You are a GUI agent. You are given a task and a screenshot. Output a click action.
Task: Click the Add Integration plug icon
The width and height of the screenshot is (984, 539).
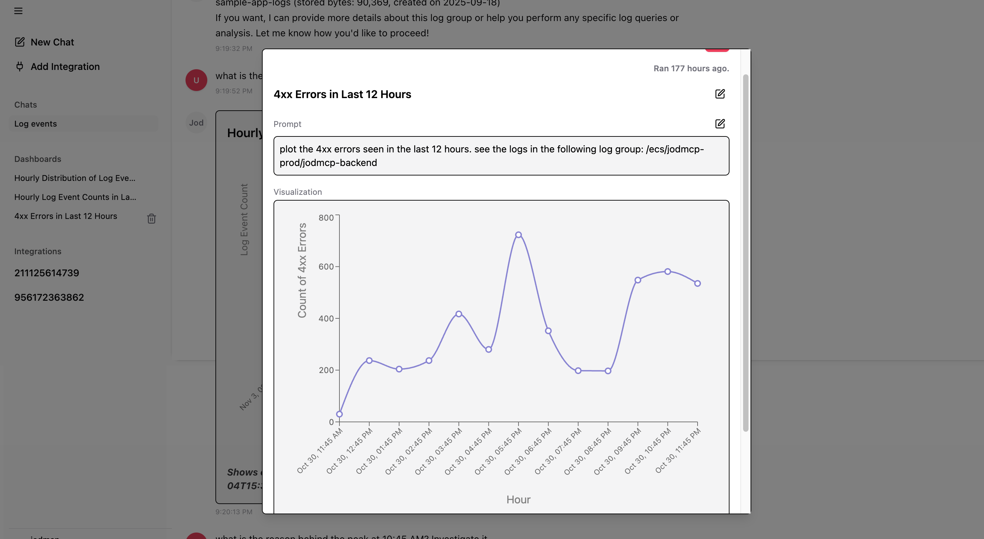point(20,67)
